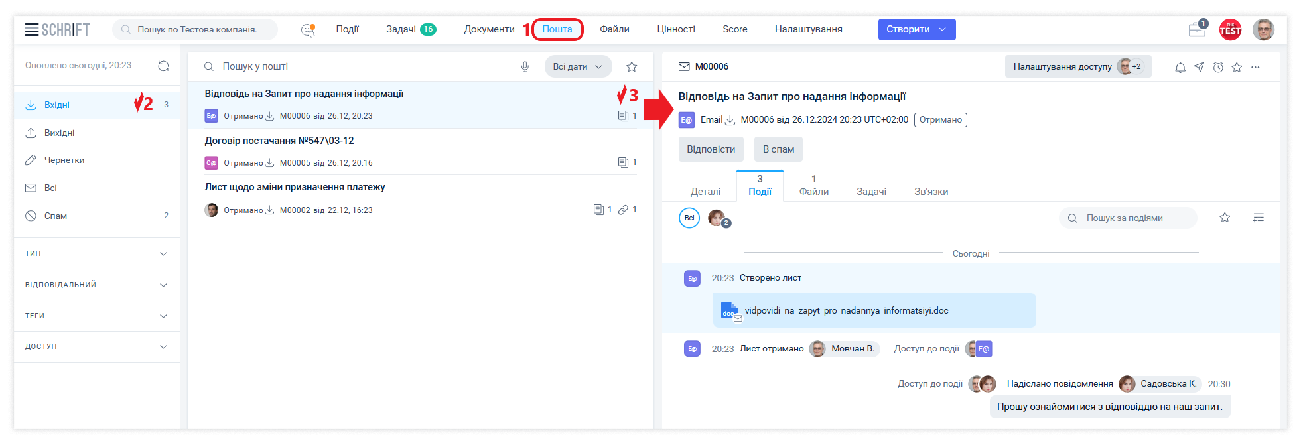1303x447 pixels.
Task: Open attached vidpovidi_na_zapyt .doc file
Action: pyautogui.click(x=847, y=310)
